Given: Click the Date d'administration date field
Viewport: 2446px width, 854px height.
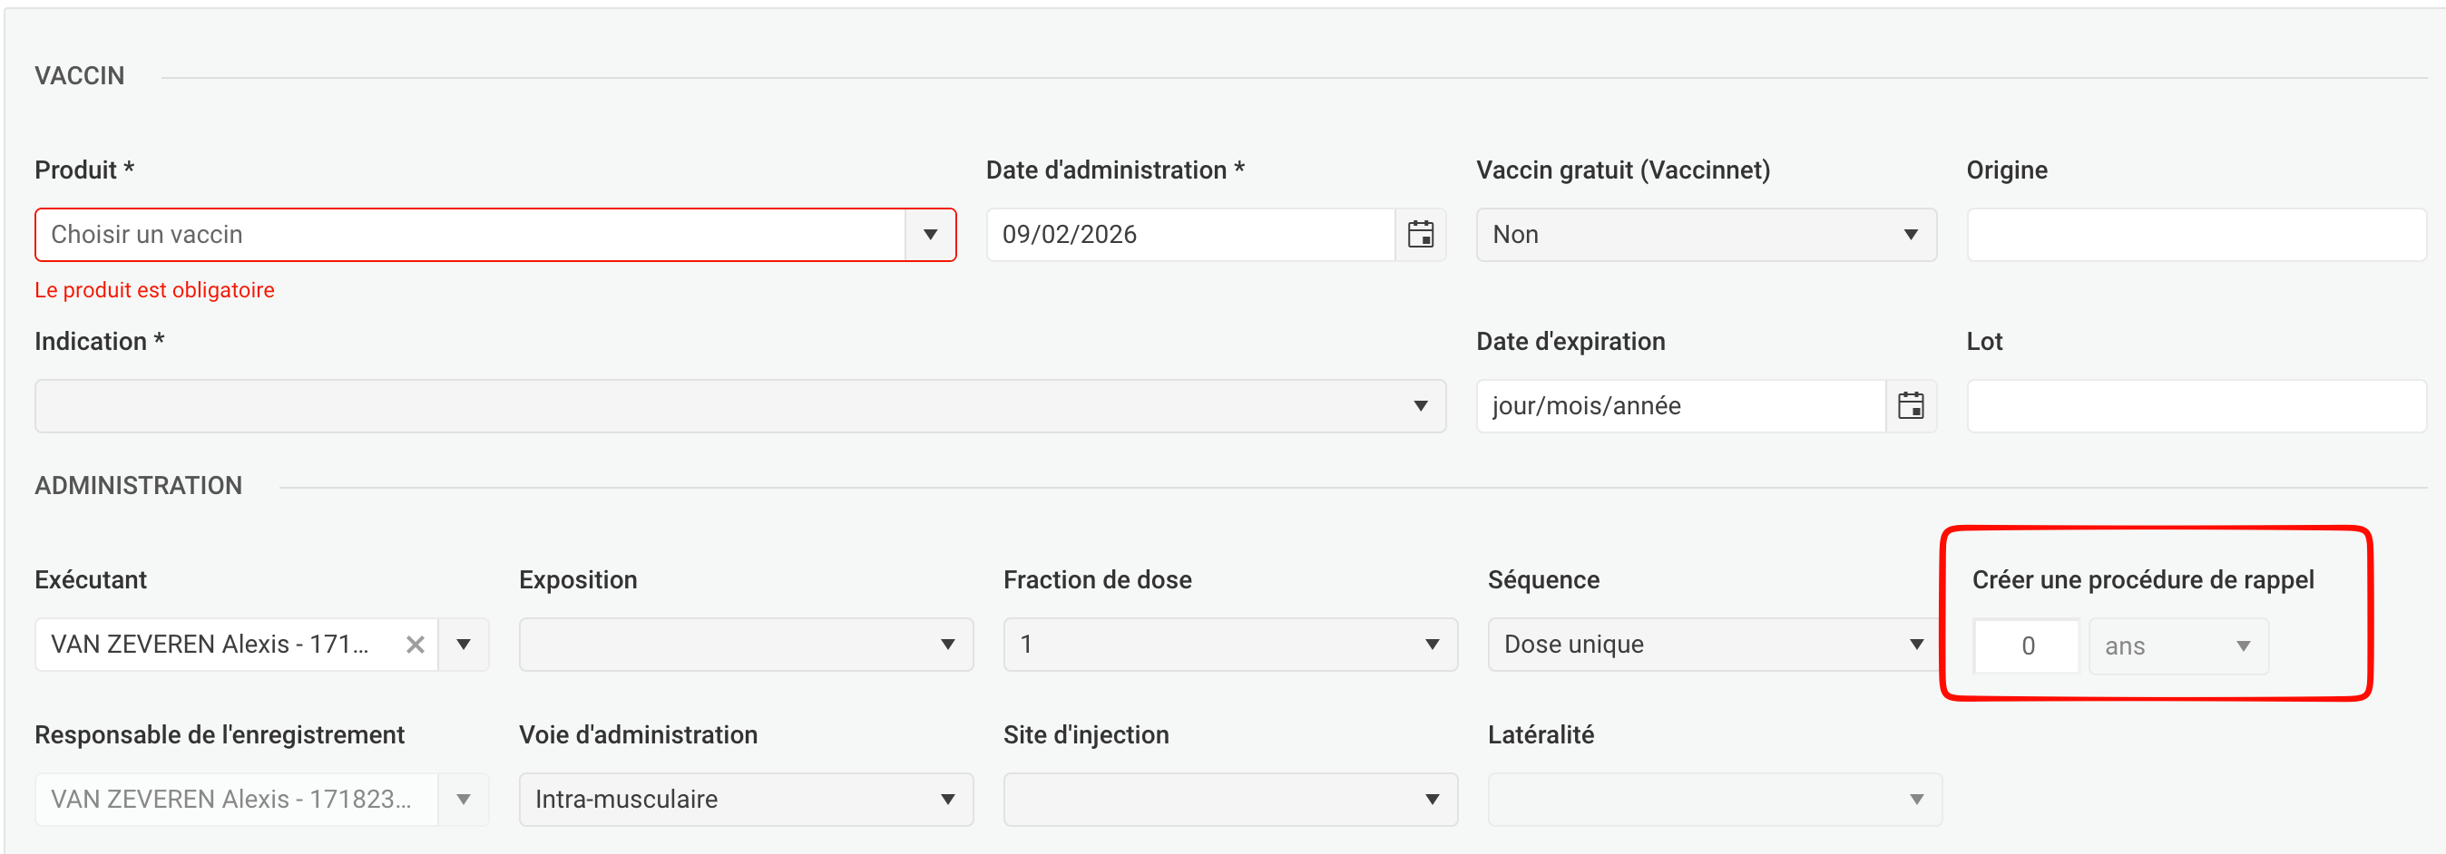Looking at the screenshot, I should pos(1189,235).
